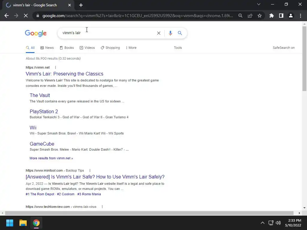Clear the search box with X icon

pyautogui.click(x=159, y=33)
